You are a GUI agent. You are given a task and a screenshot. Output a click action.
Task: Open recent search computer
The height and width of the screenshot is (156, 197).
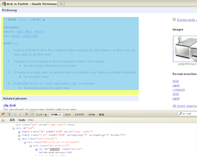(179, 90)
